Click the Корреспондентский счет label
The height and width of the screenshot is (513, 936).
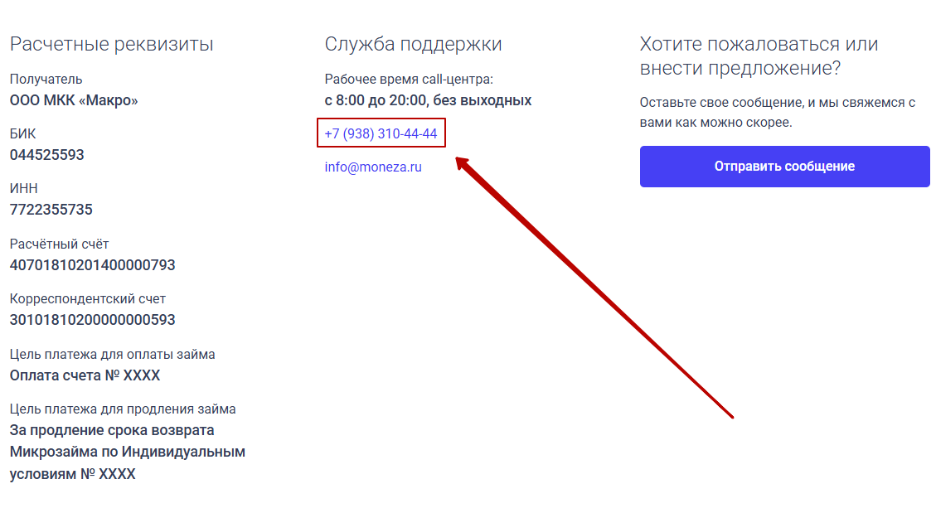(x=88, y=299)
